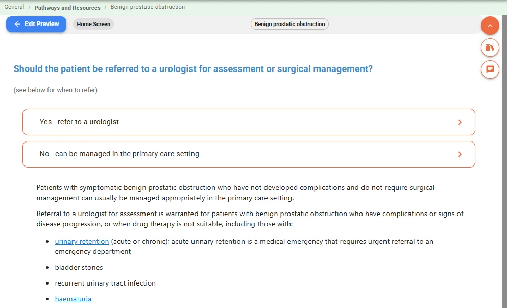
Task: Navigate to Pathways and Resources breadcrumb
Action: 67,8
